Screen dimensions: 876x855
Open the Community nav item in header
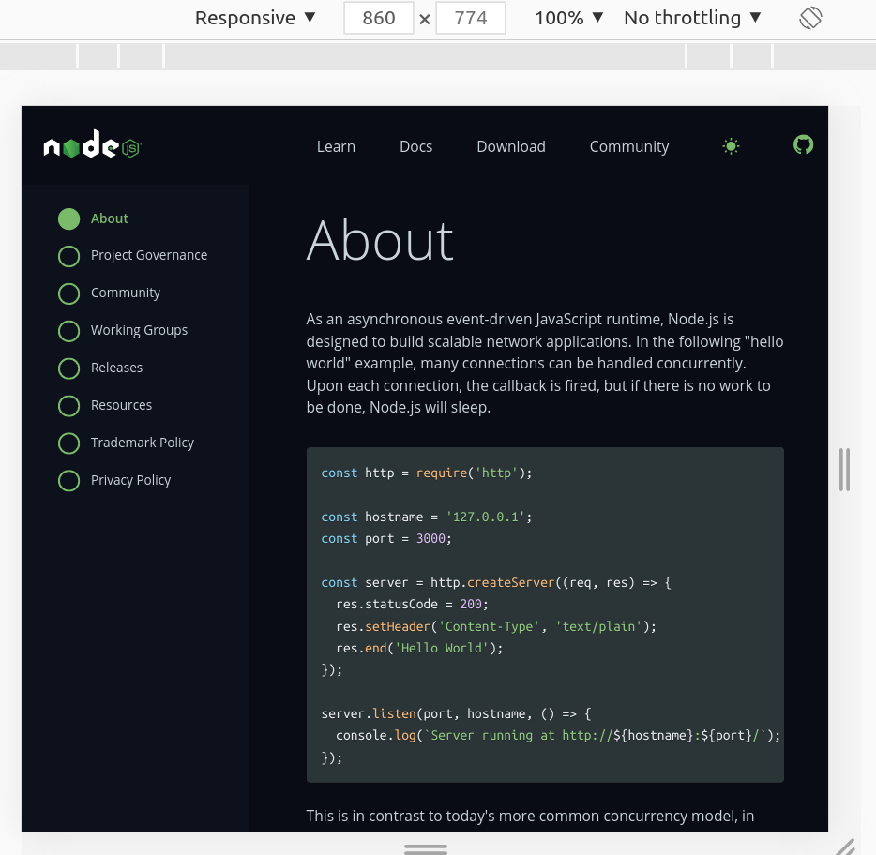[x=629, y=146]
